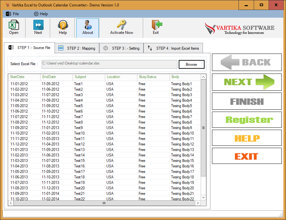The image size is (286, 220).
Task: Click the horizontal scrollbar thumb
Action: click(x=104, y=203)
